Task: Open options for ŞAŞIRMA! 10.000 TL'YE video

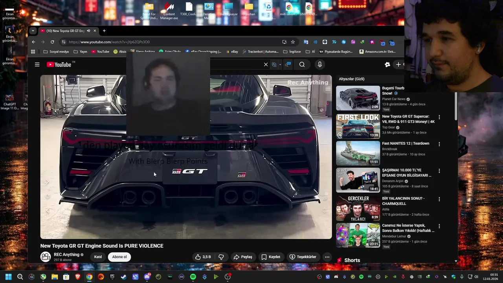Action: coord(439,171)
